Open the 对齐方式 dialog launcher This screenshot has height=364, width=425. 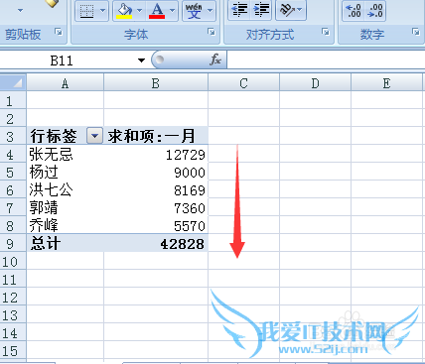point(326,32)
